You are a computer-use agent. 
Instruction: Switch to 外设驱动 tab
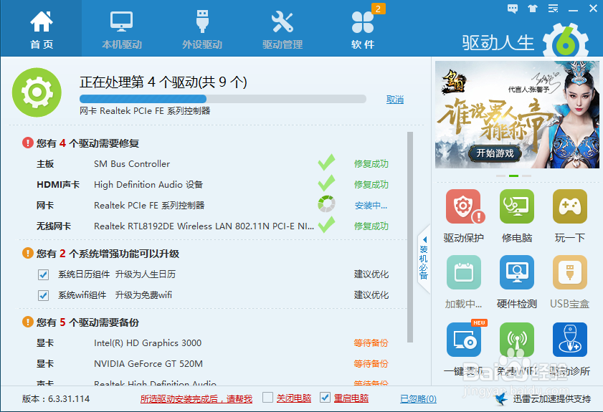pos(202,29)
